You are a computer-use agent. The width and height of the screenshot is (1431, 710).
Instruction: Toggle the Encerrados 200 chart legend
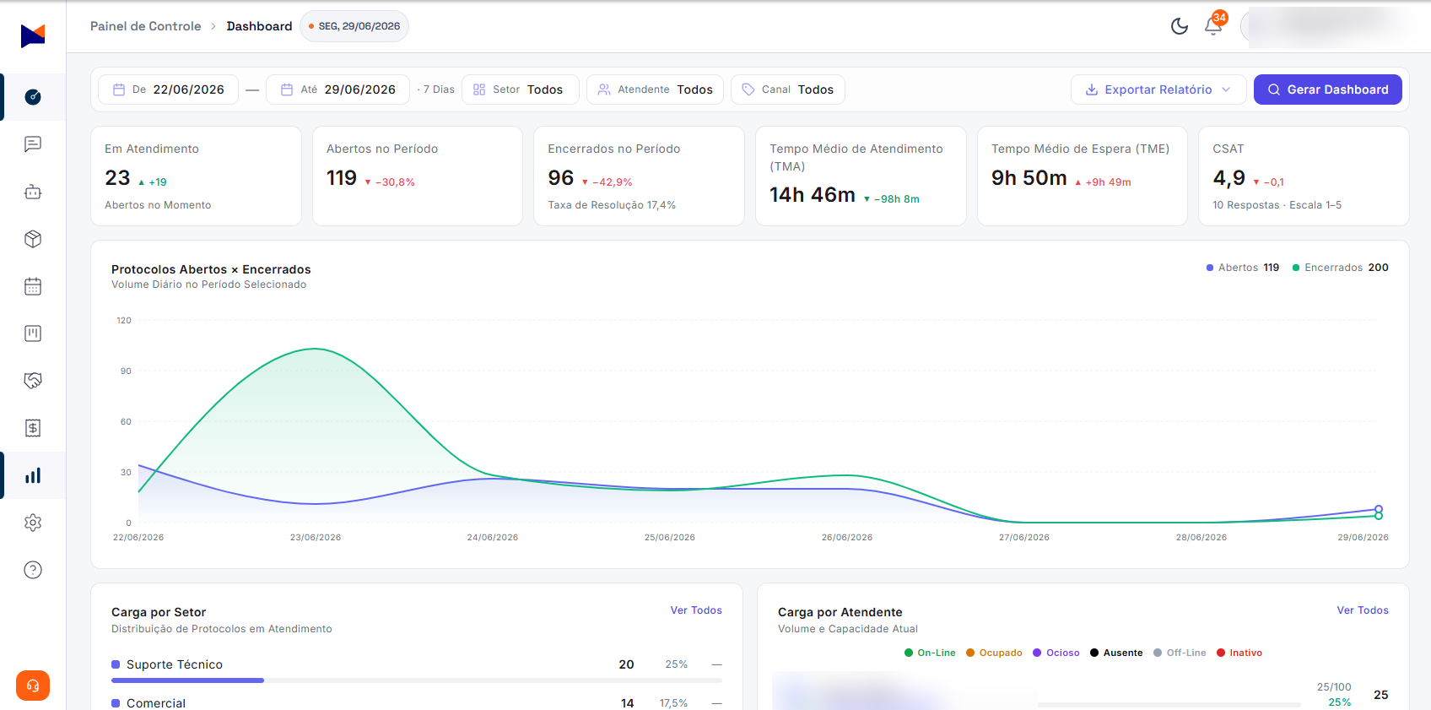click(x=1341, y=268)
